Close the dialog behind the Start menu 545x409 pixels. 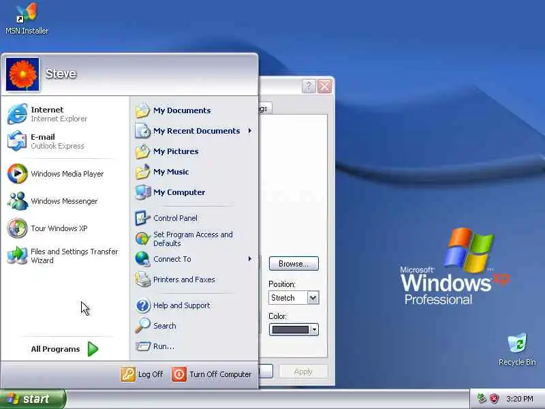click(x=325, y=87)
